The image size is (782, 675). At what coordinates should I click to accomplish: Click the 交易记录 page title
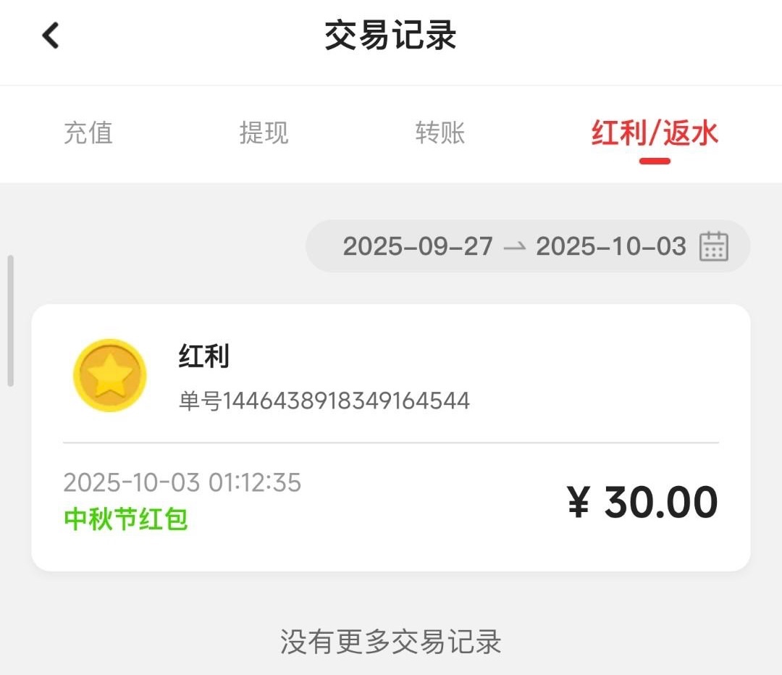390,35
